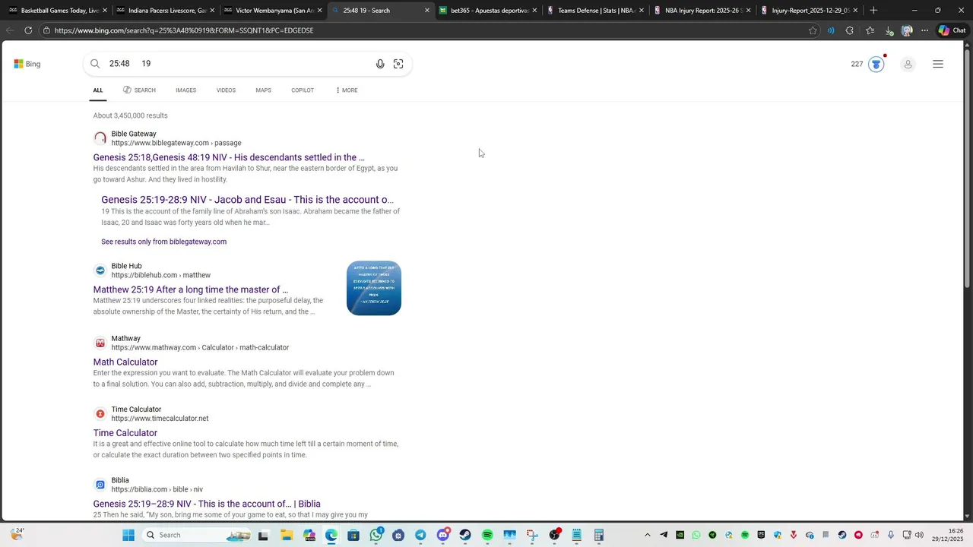Close the Teams Defense Stats NBA tab
This screenshot has height=547, width=973.
tap(642, 11)
